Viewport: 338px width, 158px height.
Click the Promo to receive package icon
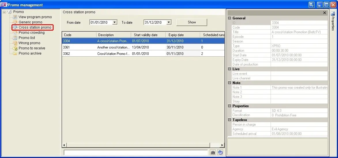pos(15,48)
